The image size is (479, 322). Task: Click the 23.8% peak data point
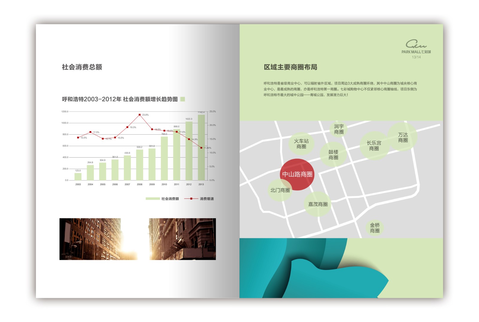click(140, 115)
